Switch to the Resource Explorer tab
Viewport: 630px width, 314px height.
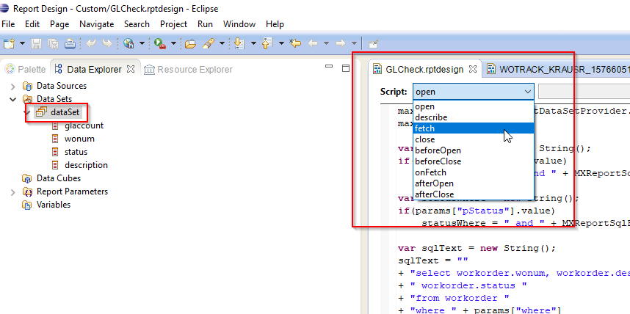pyautogui.click(x=188, y=70)
